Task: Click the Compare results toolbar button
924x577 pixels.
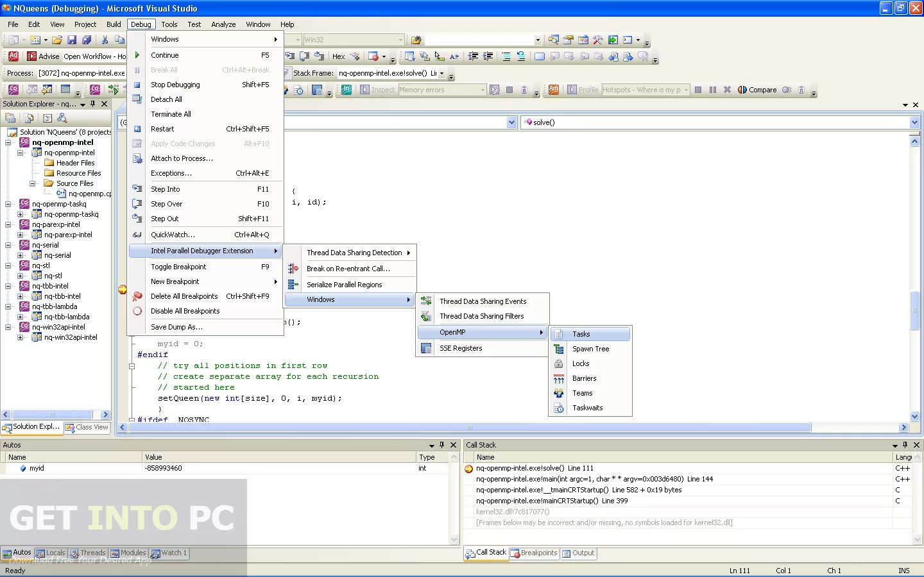Action: coord(757,90)
